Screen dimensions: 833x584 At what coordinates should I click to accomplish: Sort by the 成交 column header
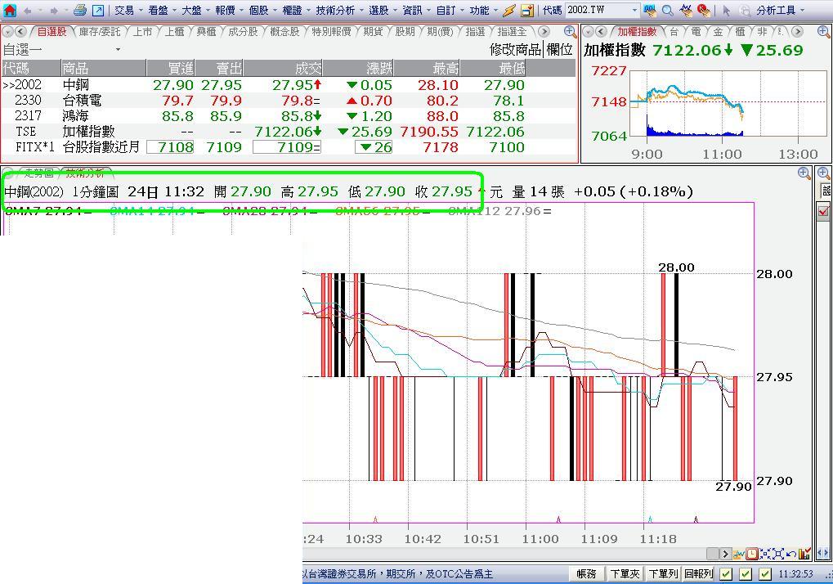coord(284,68)
